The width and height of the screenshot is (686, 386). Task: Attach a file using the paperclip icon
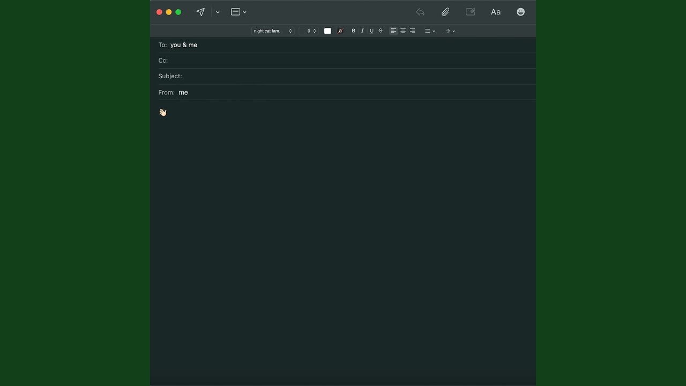(445, 12)
